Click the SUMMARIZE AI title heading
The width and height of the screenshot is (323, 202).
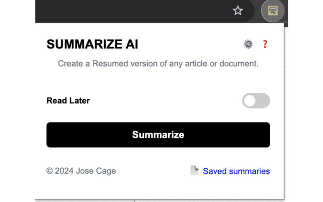pos(92,44)
